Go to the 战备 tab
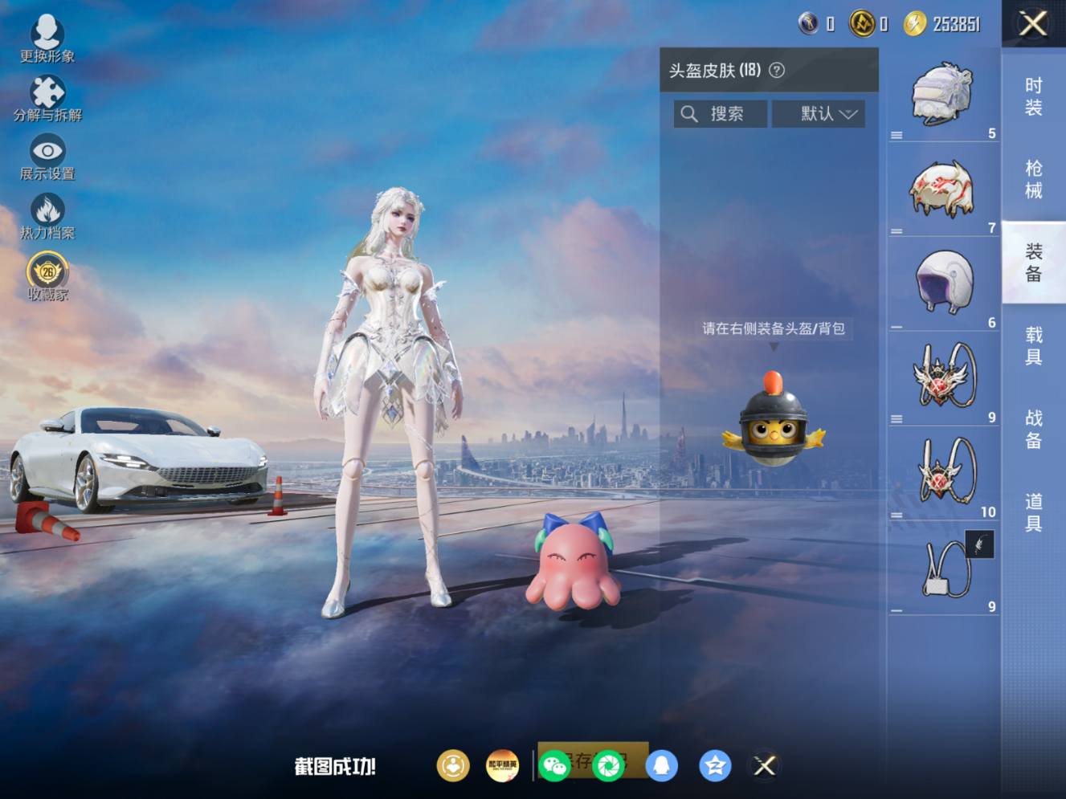The height and width of the screenshot is (799, 1066). coord(1033,429)
